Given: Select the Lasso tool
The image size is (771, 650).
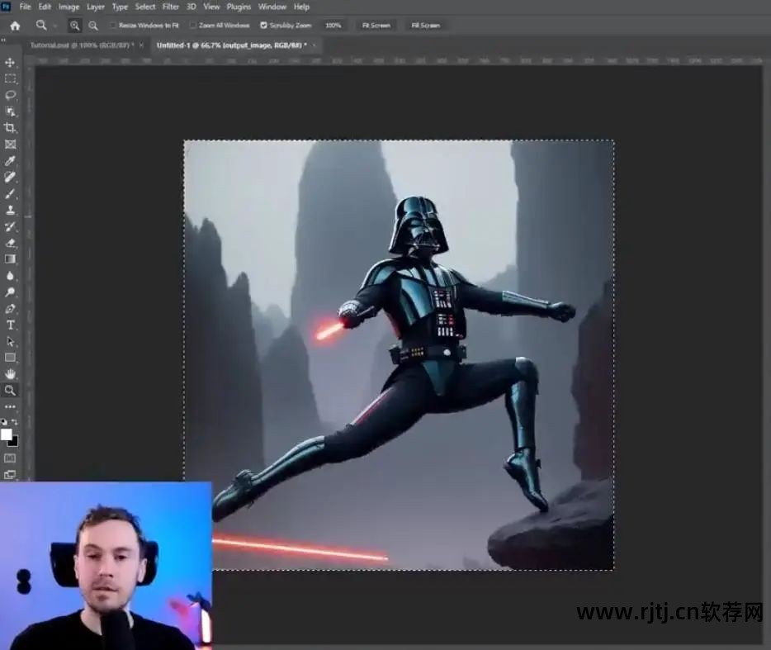Looking at the screenshot, I should 11,95.
